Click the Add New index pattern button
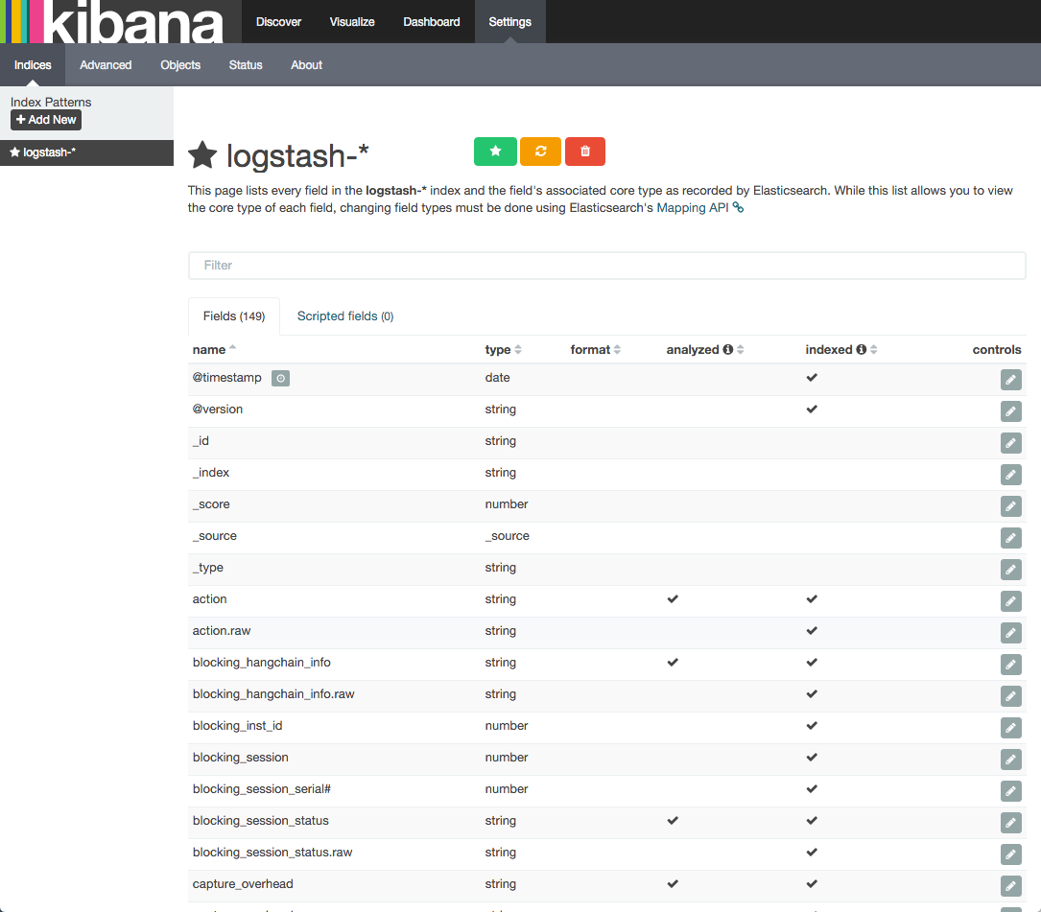The image size is (1041, 912). pos(46,120)
